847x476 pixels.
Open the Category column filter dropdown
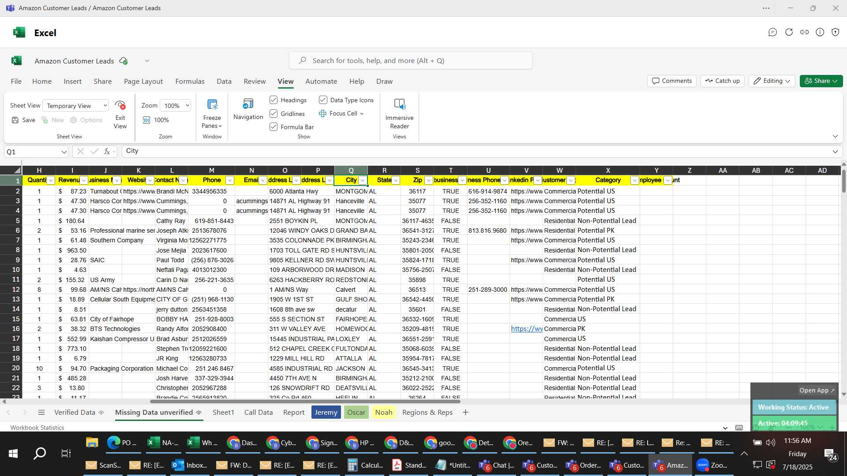[x=634, y=180]
